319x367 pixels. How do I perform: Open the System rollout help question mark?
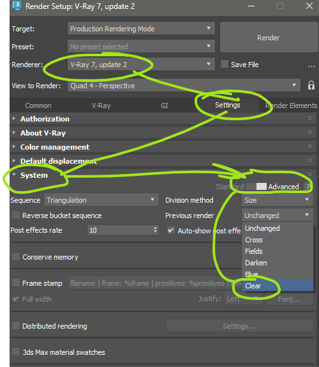pos(308,187)
